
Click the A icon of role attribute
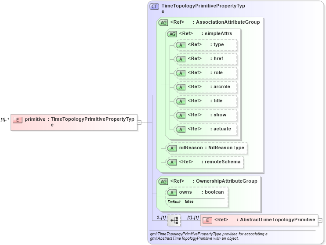click(x=181, y=73)
